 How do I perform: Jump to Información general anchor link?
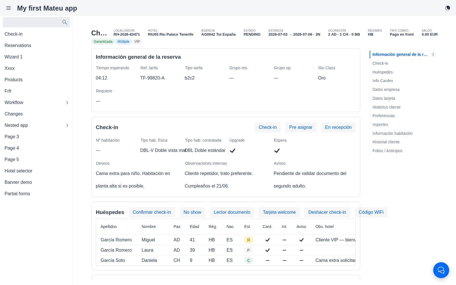point(400,54)
